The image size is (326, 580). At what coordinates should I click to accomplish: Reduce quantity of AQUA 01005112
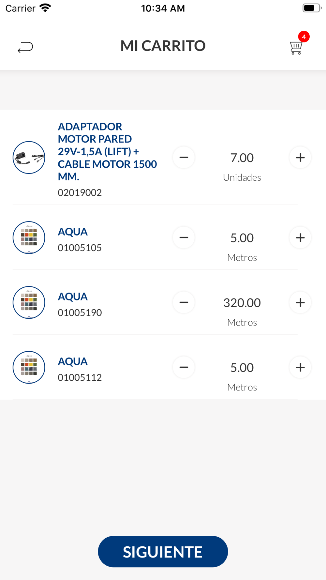pyautogui.click(x=184, y=367)
